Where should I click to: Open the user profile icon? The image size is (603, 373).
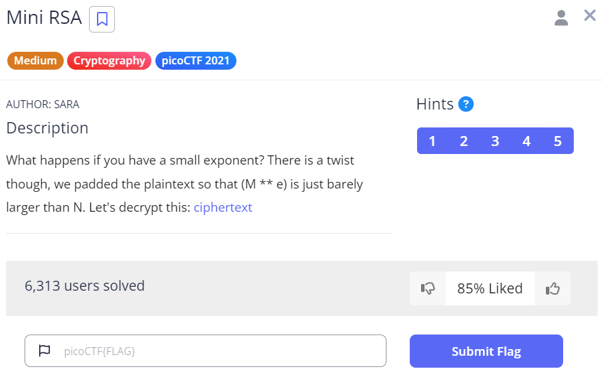tap(561, 18)
